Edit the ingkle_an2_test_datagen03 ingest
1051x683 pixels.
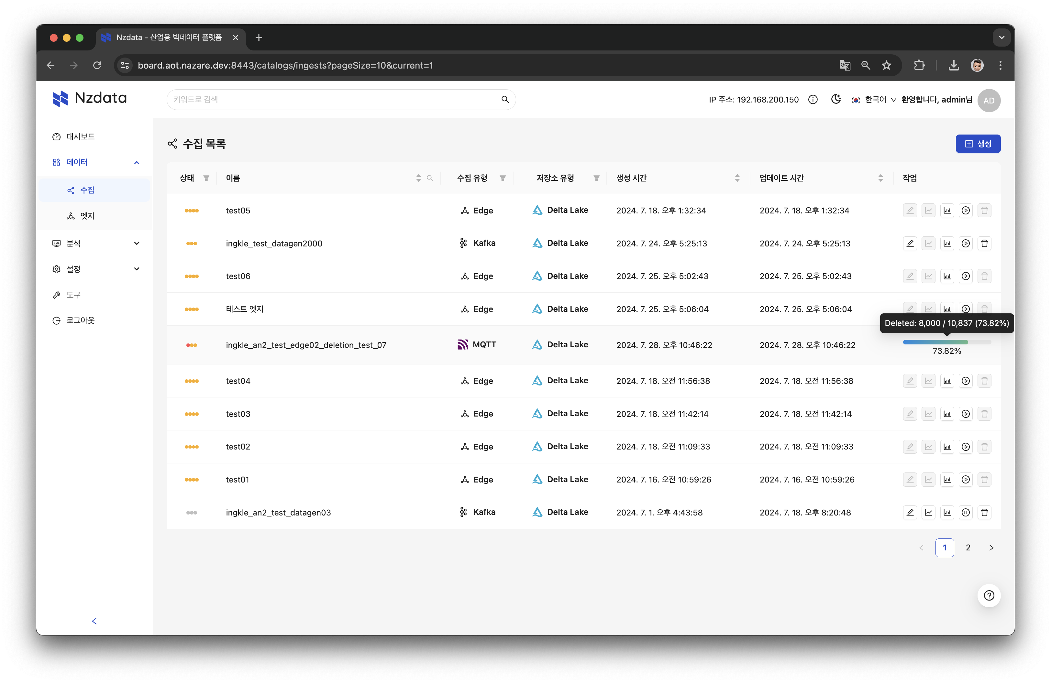tap(910, 512)
